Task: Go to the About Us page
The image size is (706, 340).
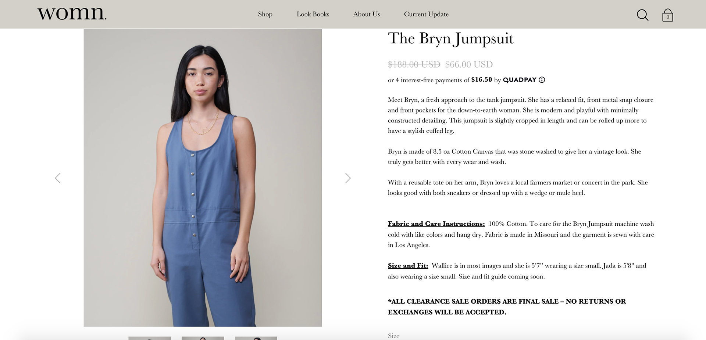Action: [367, 14]
